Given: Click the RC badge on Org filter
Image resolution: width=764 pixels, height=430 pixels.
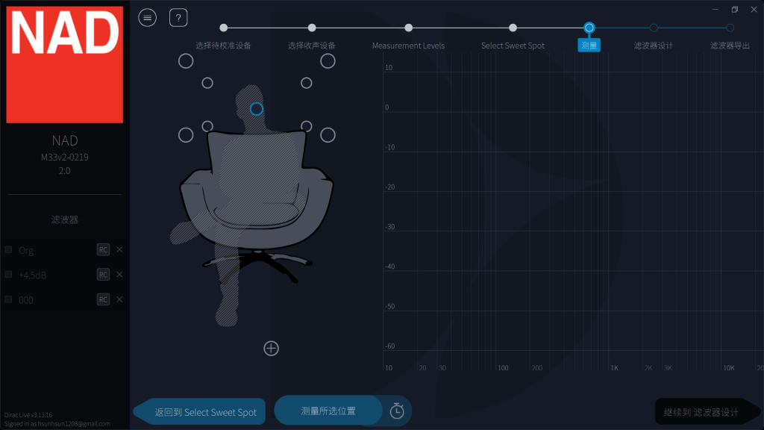Looking at the screenshot, I should (x=103, y=249).
